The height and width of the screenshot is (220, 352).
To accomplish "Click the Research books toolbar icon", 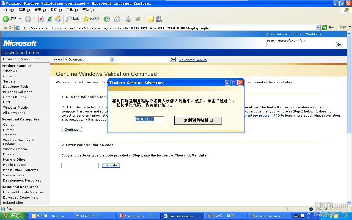I will (x=159, y=19).
